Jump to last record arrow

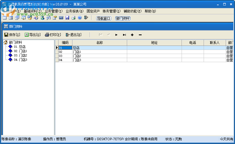pos(124,35)
